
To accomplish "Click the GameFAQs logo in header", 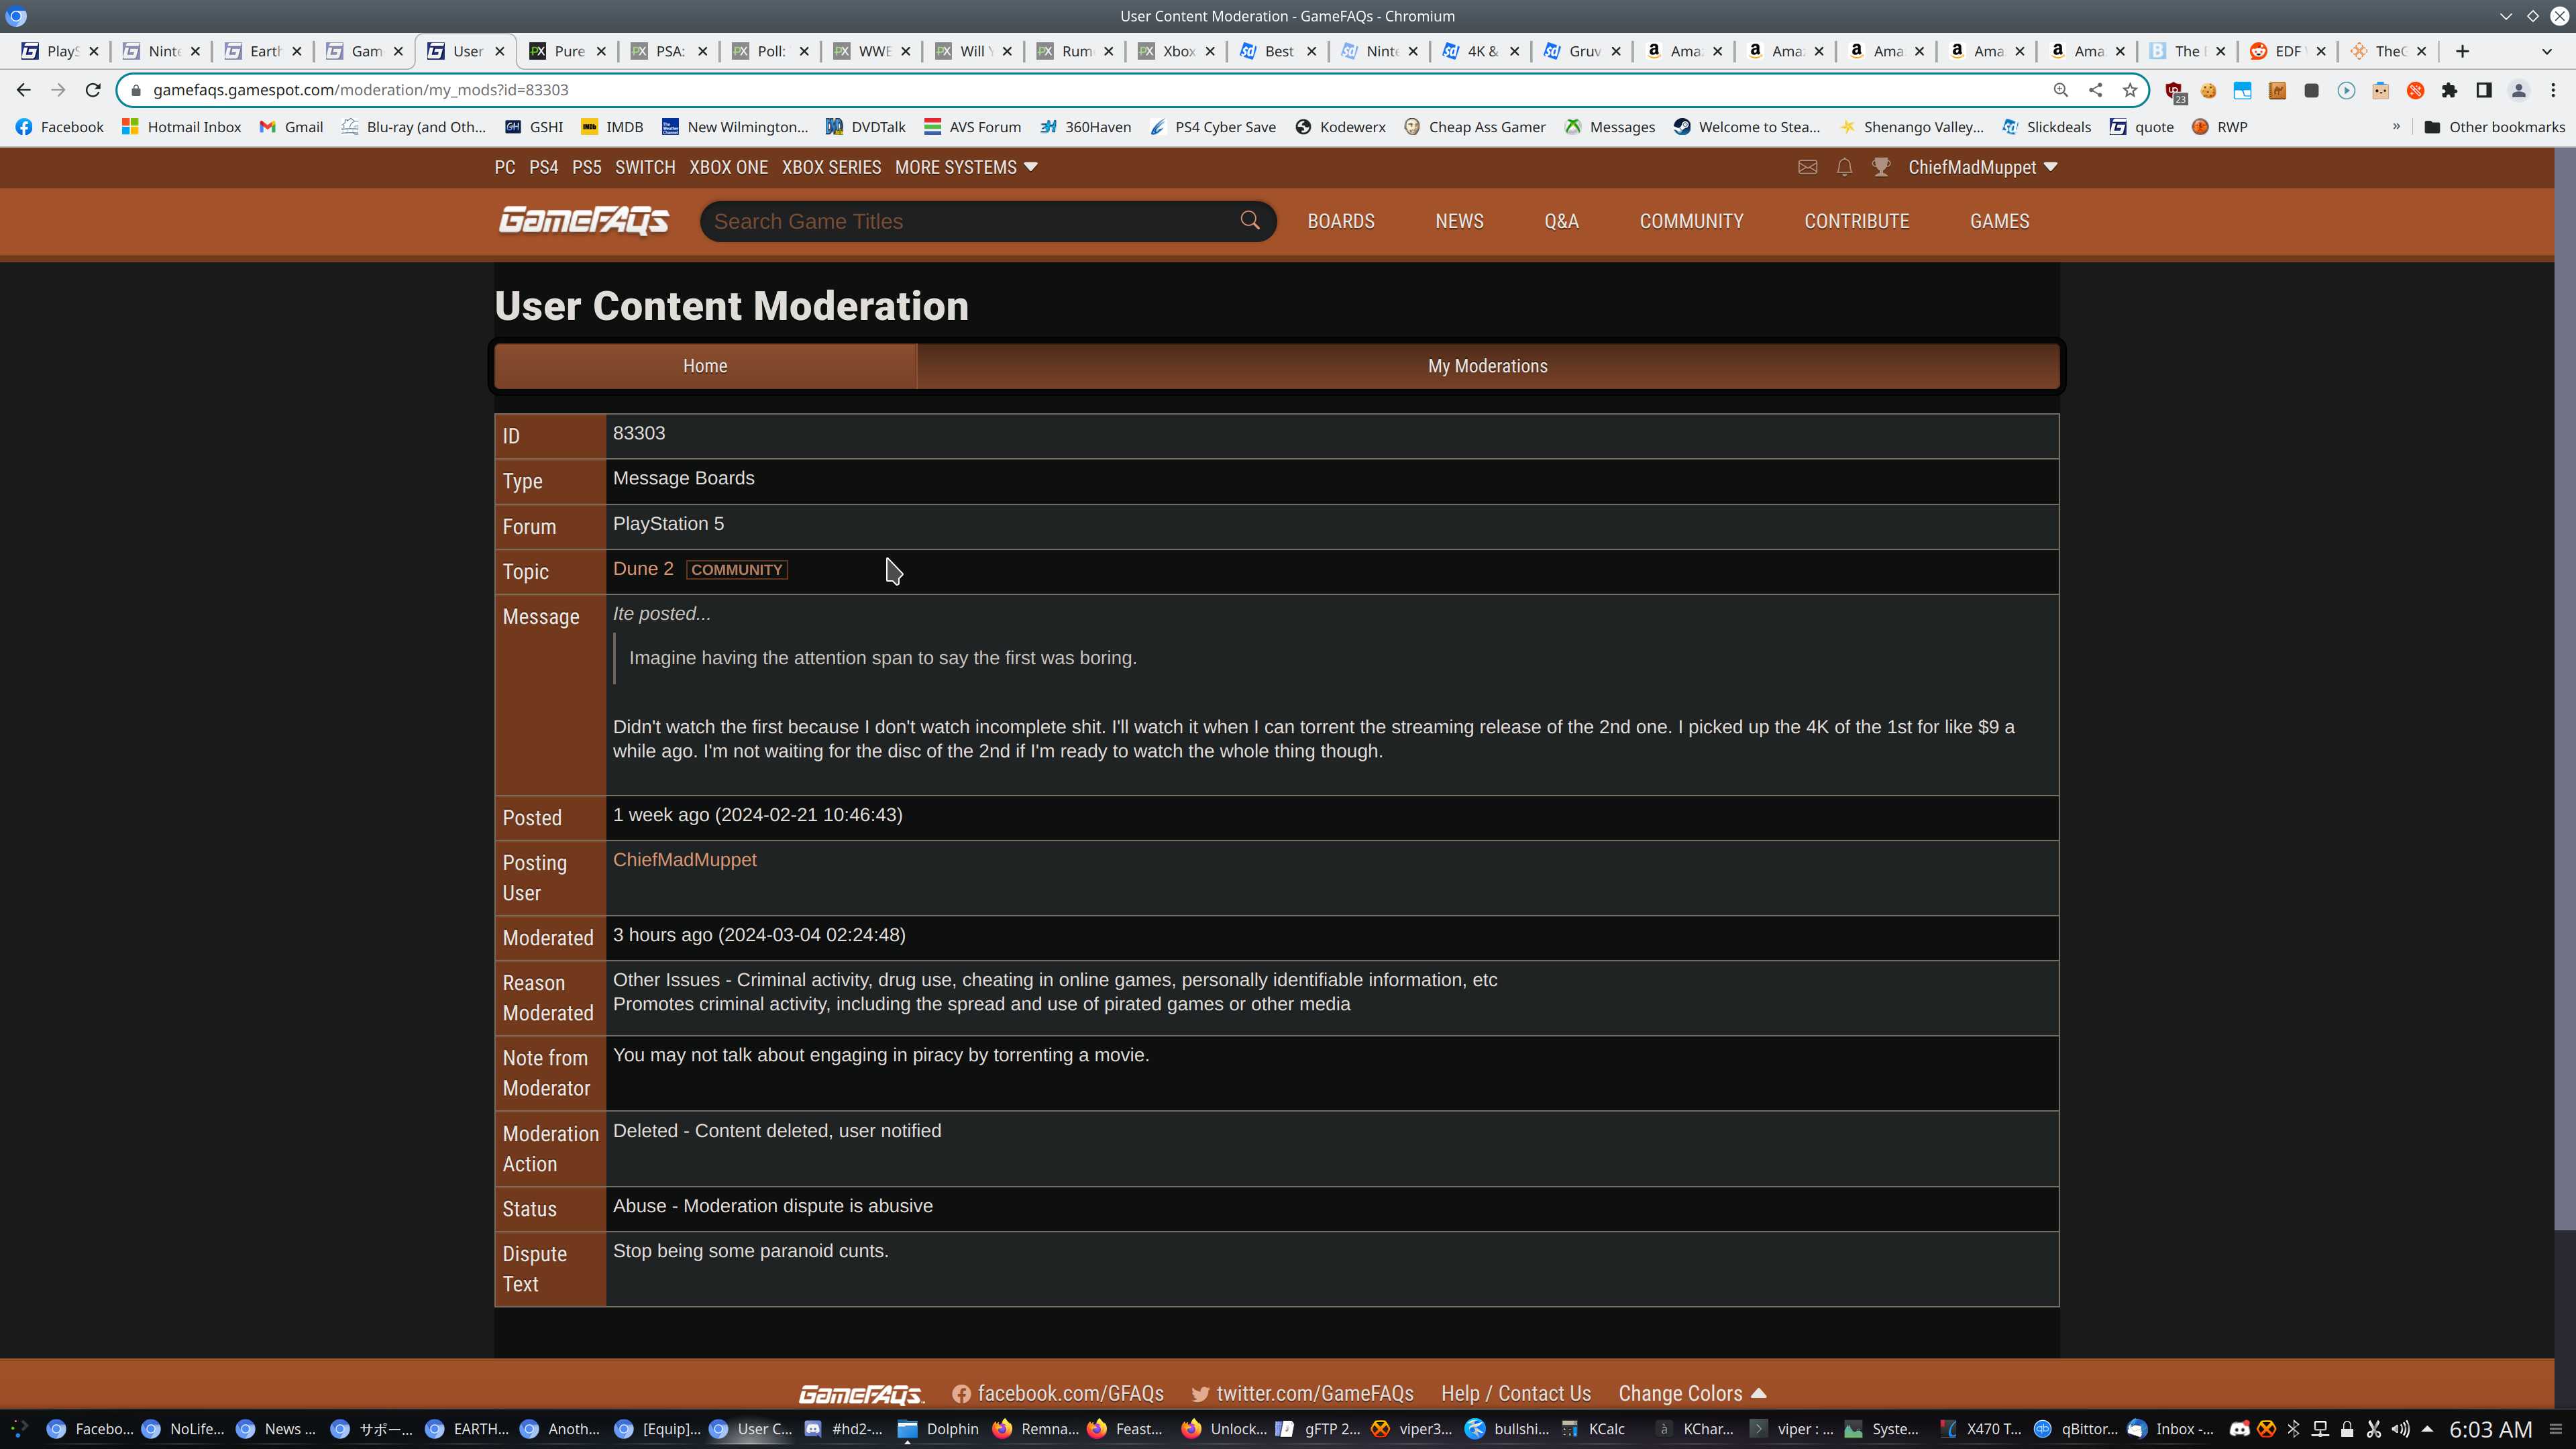I will tap(584, 220).
